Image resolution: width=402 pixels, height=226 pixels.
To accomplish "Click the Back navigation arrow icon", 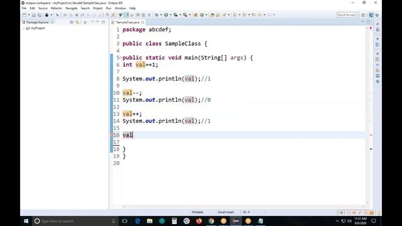I will point(259,15).
